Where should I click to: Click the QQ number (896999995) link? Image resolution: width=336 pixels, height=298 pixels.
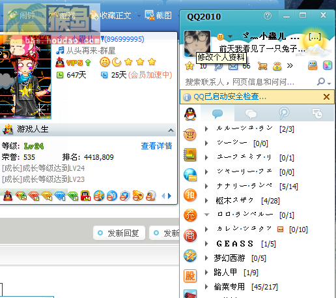(124, 39)
